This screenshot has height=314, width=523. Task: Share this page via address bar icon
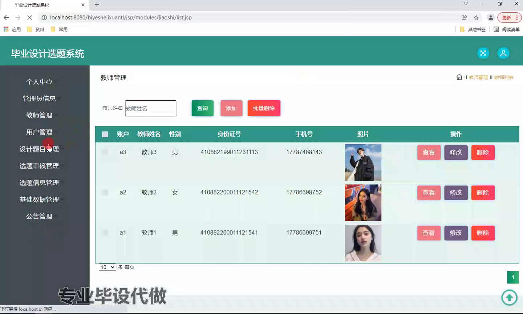pos(464,17)
